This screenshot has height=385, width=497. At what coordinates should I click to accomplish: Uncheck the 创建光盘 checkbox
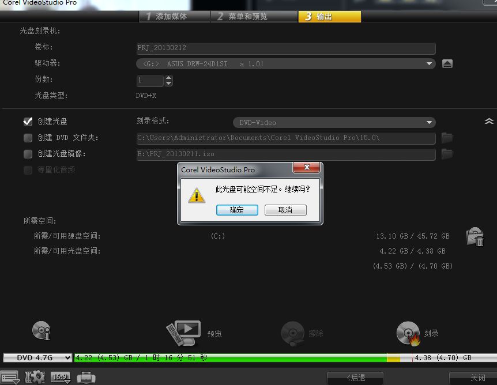point(28,122)
